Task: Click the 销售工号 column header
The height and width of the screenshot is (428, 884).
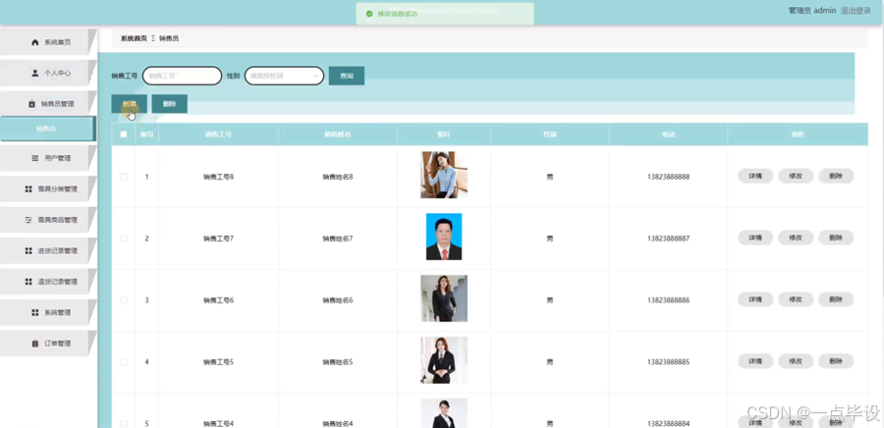Action: (x=218, y=134)
